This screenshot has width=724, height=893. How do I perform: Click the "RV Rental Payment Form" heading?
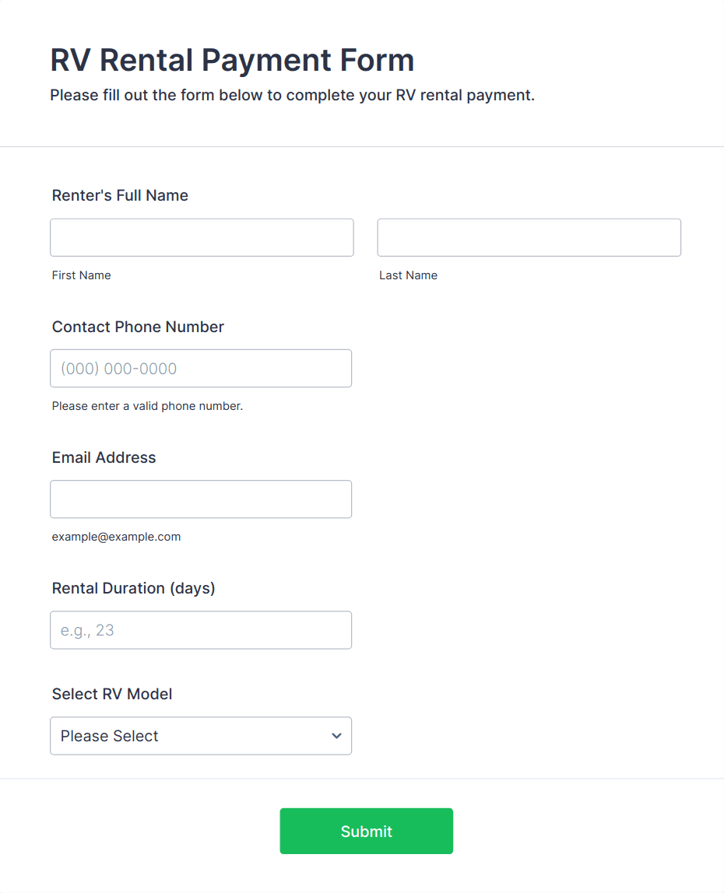pos(232,60)
